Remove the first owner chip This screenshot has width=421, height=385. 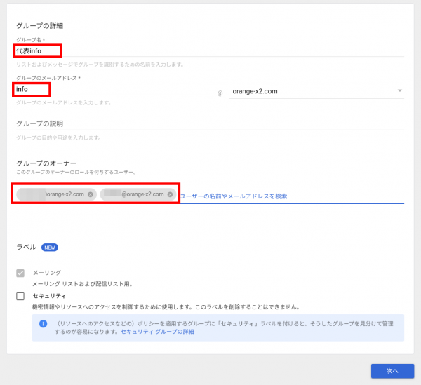(91, 194)
